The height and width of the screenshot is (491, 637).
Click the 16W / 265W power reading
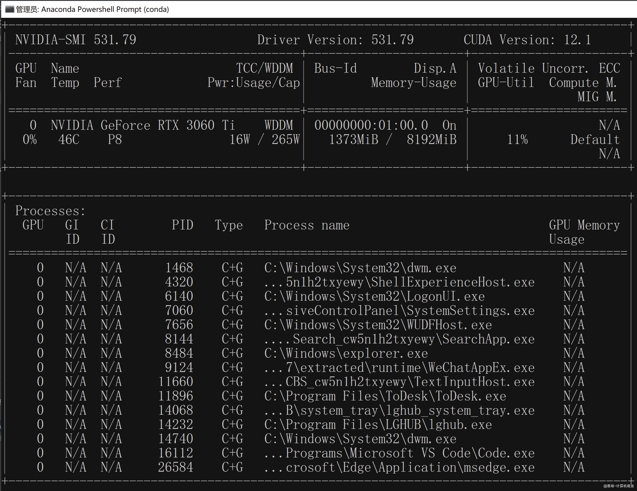coord(265,140)
